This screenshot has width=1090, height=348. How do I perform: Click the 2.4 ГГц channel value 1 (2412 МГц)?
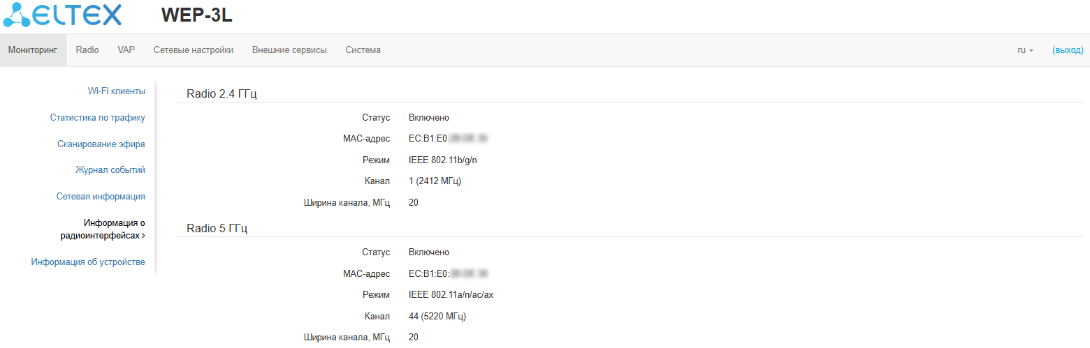pyautogui.click(x=435, y=181)
